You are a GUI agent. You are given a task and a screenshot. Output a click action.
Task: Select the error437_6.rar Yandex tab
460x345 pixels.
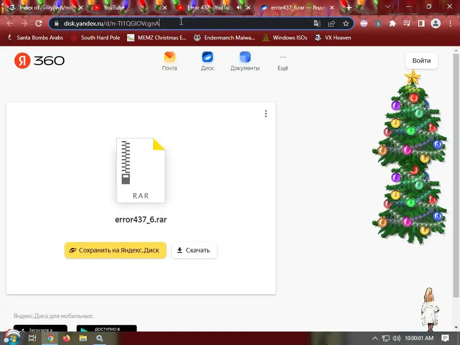pyautogui.click(x=297, y=8)
